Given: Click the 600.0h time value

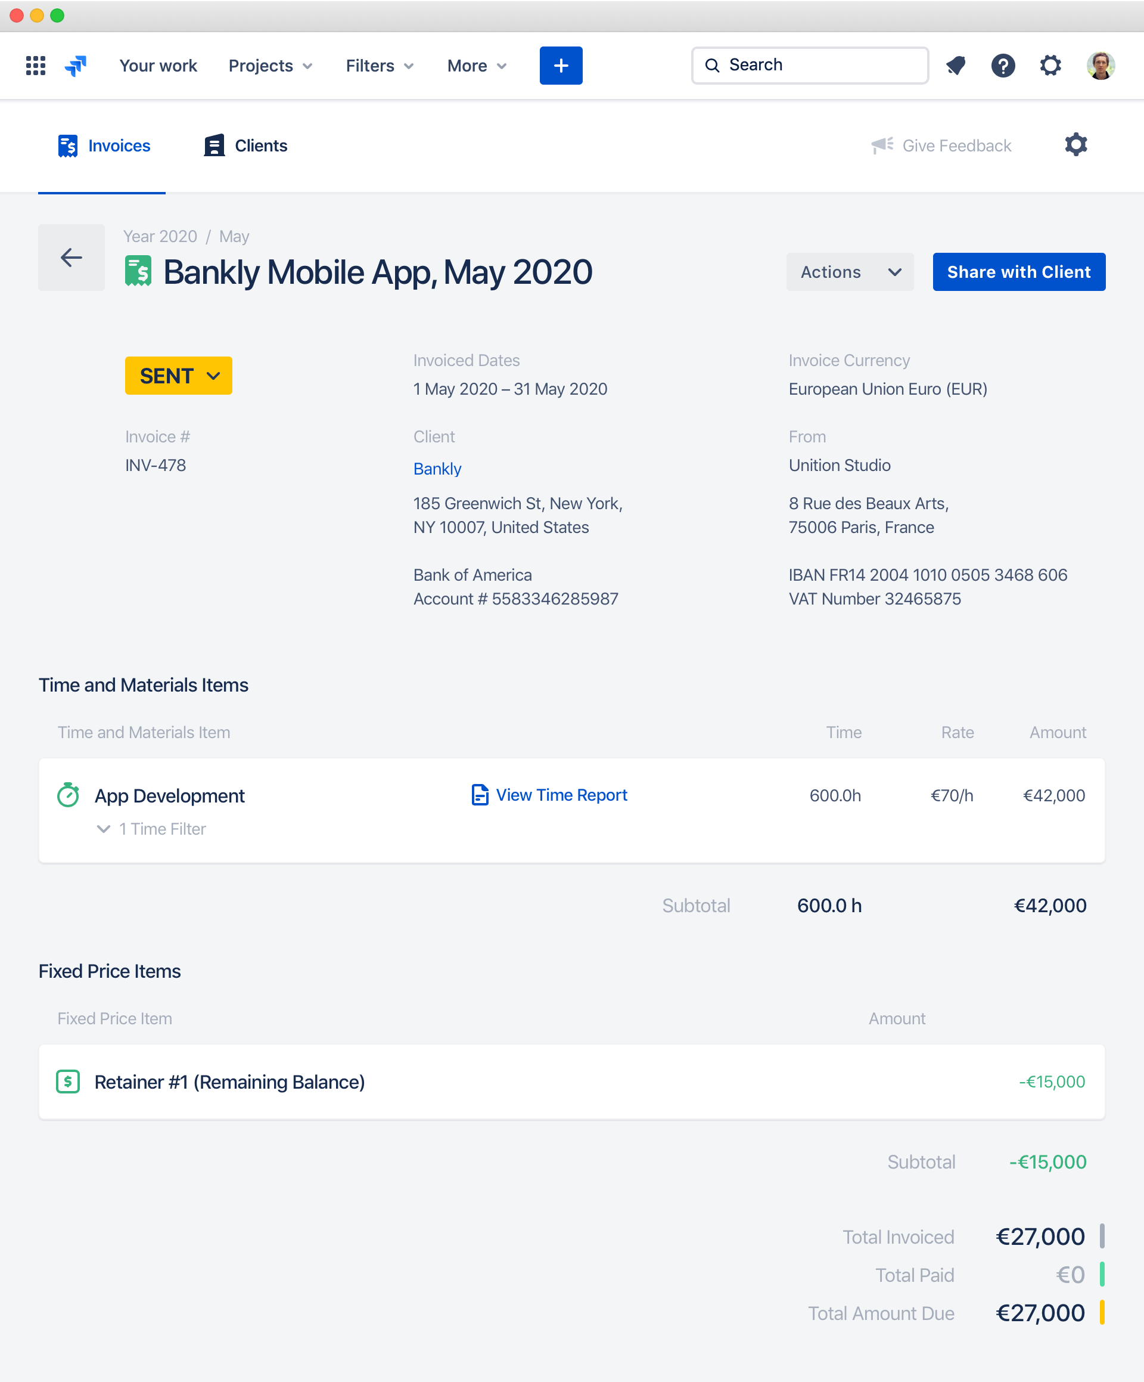Looking at the screenshot, I should click(x=835, y=796).
